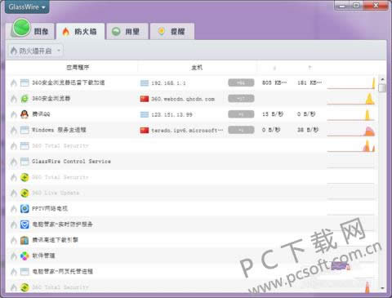Select host 123.151.13.99
This screenshot has width=392, height=298.
(x=171, y=114)
